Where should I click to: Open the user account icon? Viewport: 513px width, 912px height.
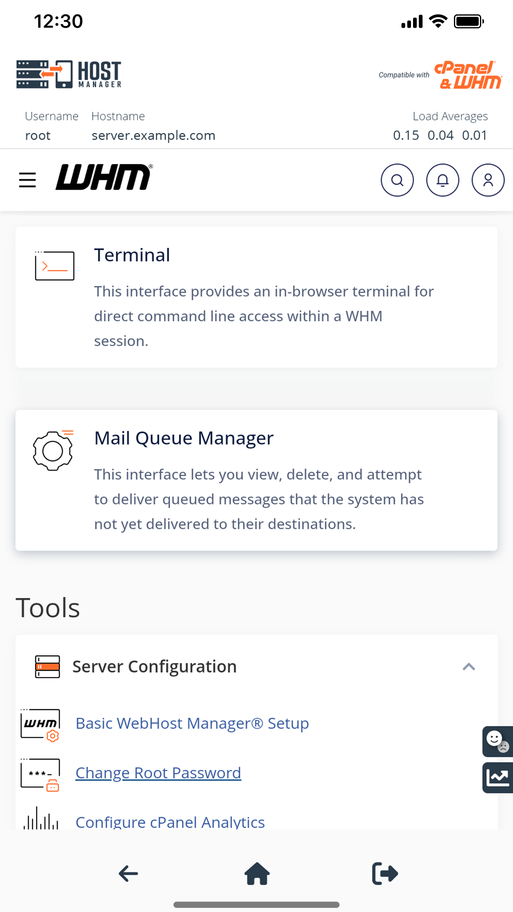488,180
